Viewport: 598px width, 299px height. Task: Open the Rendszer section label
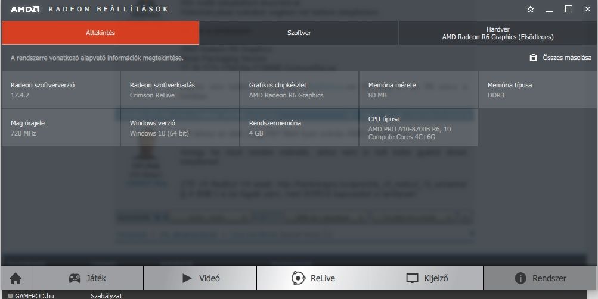549,278
